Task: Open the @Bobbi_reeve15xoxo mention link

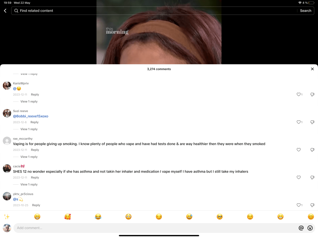Action: pos(30,116)
